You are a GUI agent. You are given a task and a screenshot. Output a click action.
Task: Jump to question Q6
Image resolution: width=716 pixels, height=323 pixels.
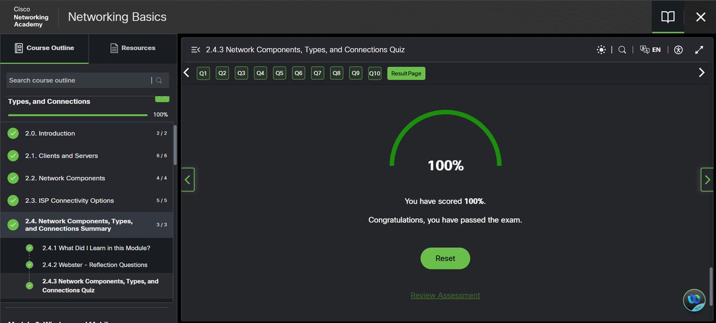299,73
